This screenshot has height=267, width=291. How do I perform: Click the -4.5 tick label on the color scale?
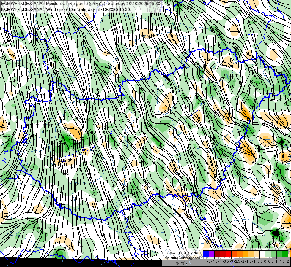click(214, 261)
